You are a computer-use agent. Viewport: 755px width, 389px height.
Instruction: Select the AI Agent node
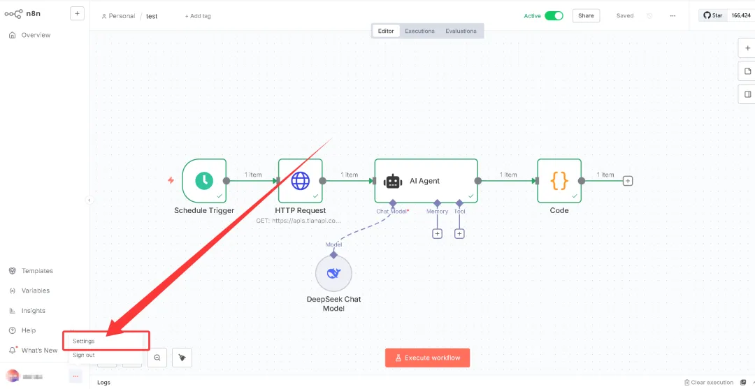pyautogui.click(x=426, y=181)
